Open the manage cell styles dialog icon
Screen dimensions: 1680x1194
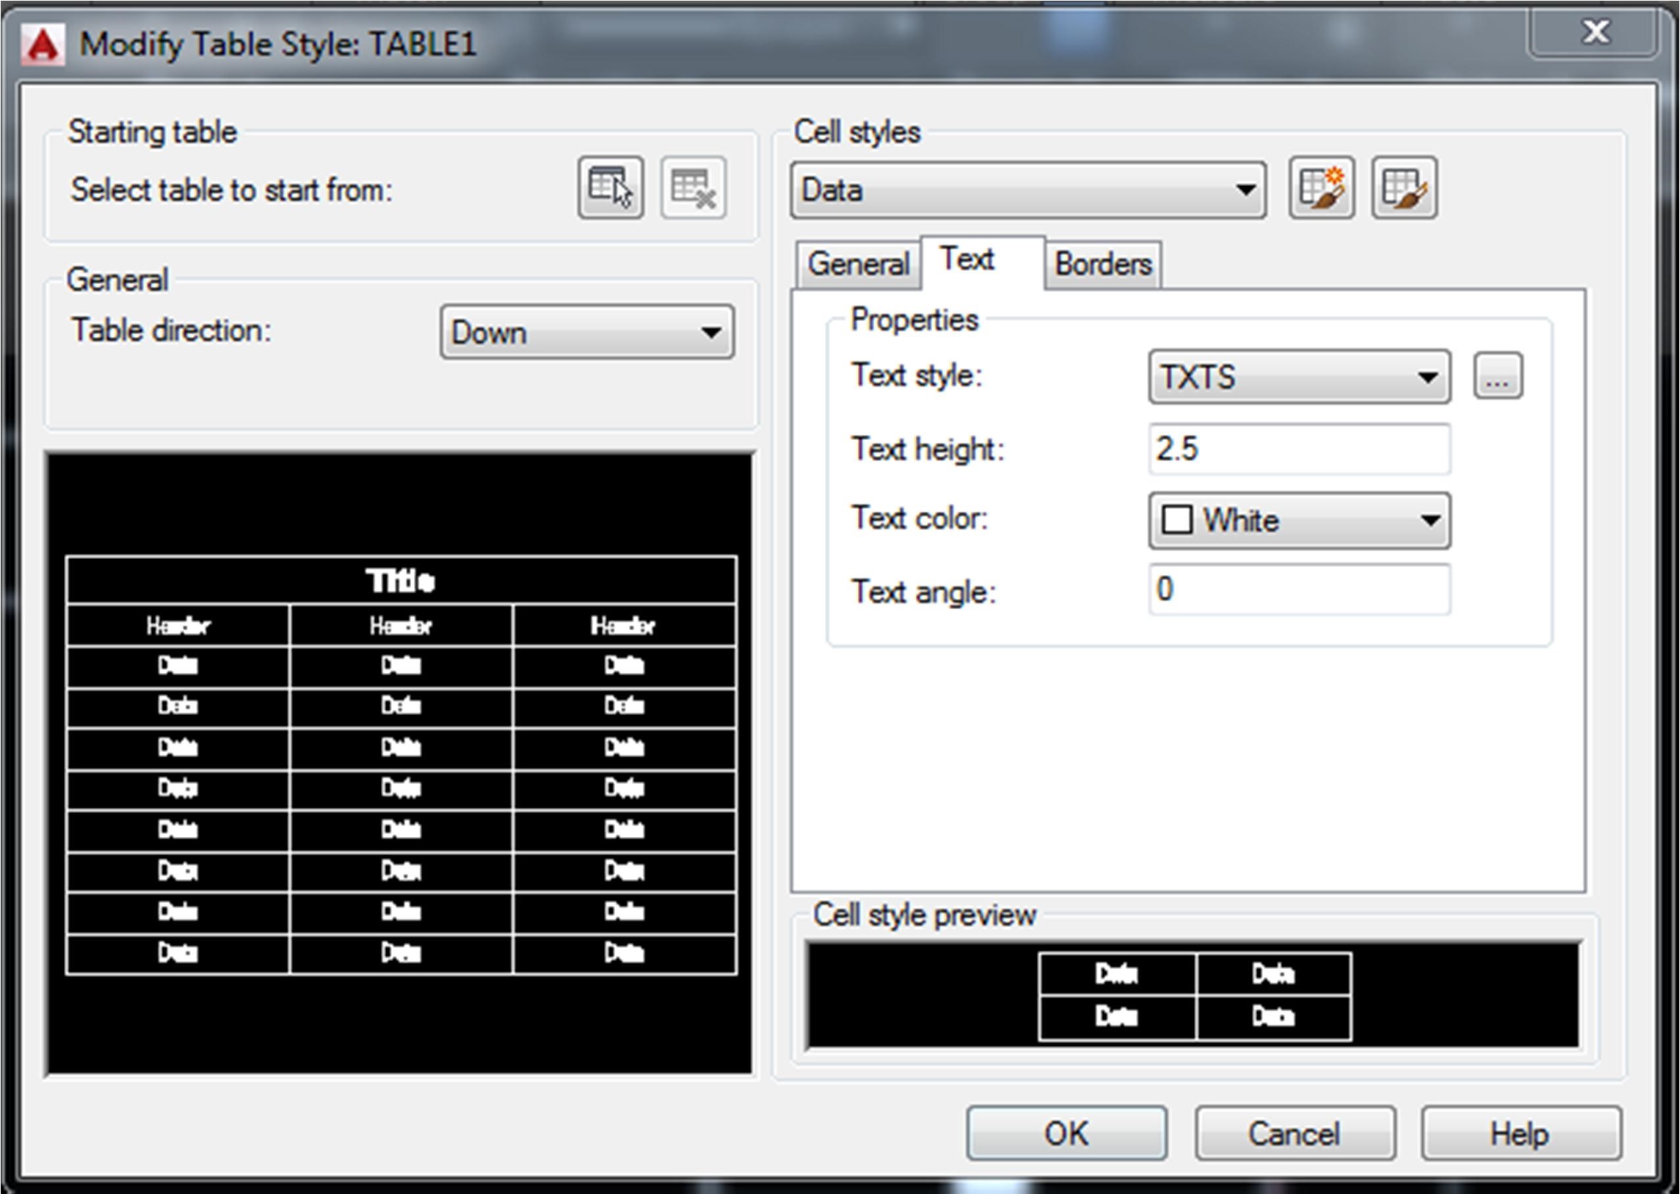point(1404,187)
